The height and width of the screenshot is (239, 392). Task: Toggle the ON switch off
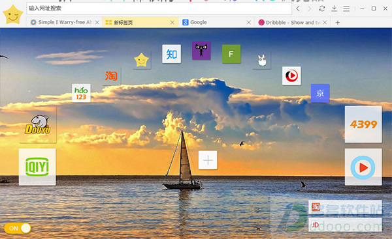point(18,228)
